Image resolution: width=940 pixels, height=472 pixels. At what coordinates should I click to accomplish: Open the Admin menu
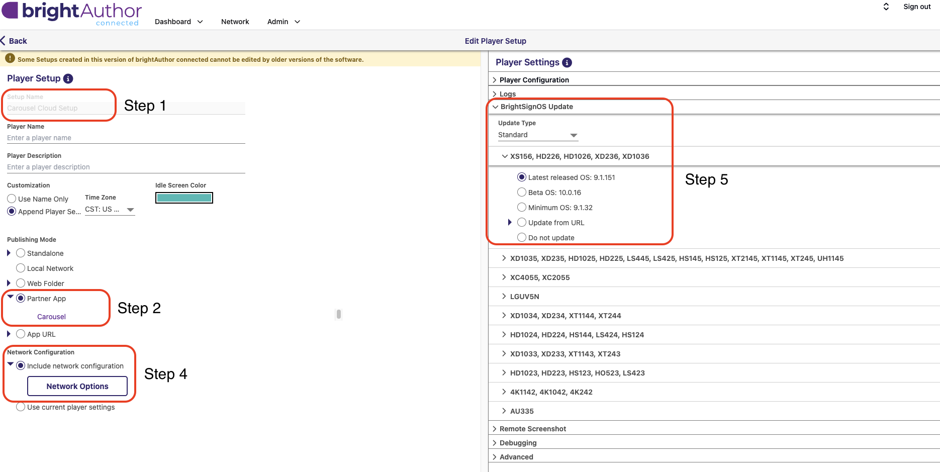point(284,22)
